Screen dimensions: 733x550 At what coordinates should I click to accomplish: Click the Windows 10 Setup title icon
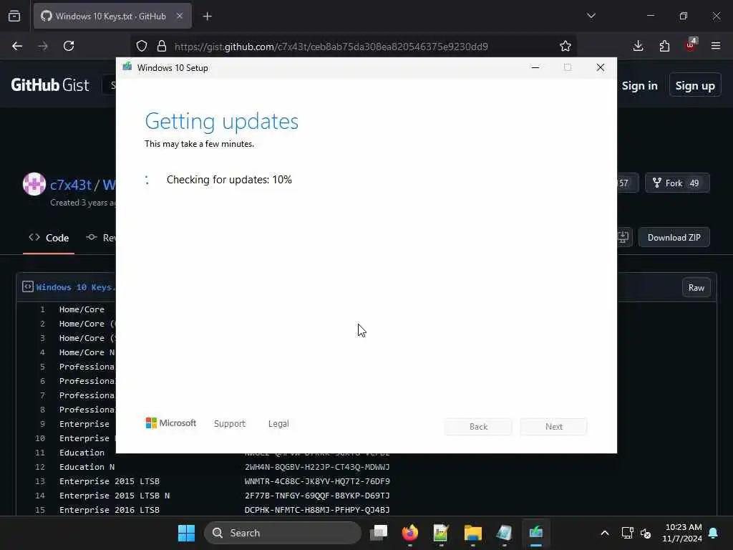127,67
